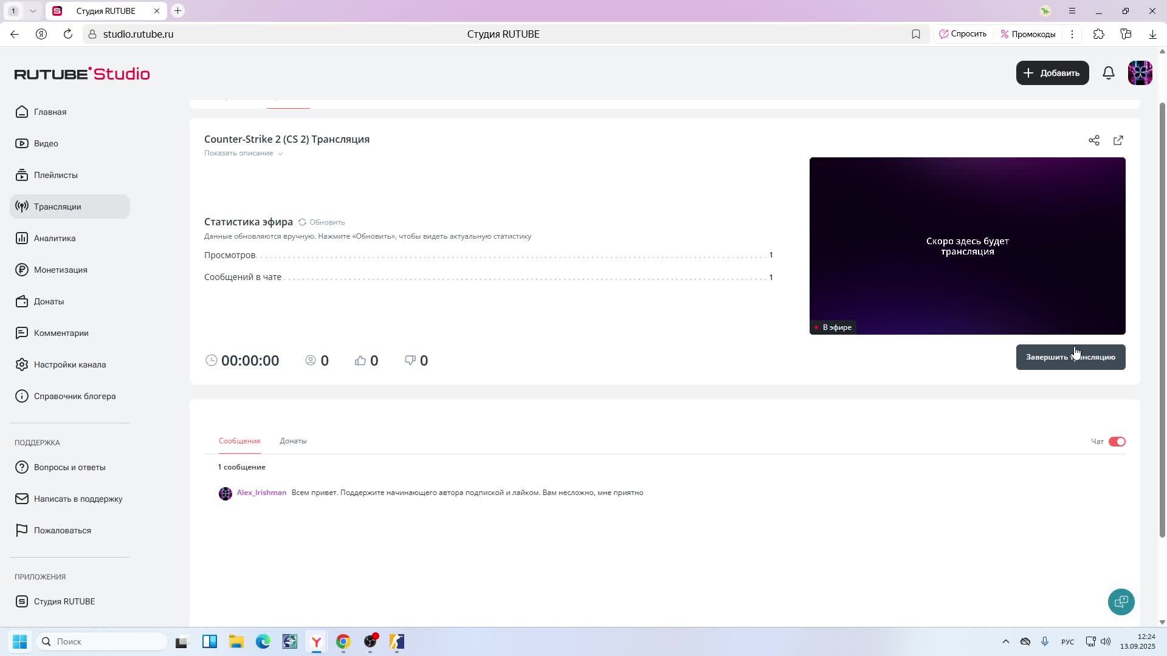1167x656 pixels.
Task: Click the support chat bubble icon
Action: 1121,602
